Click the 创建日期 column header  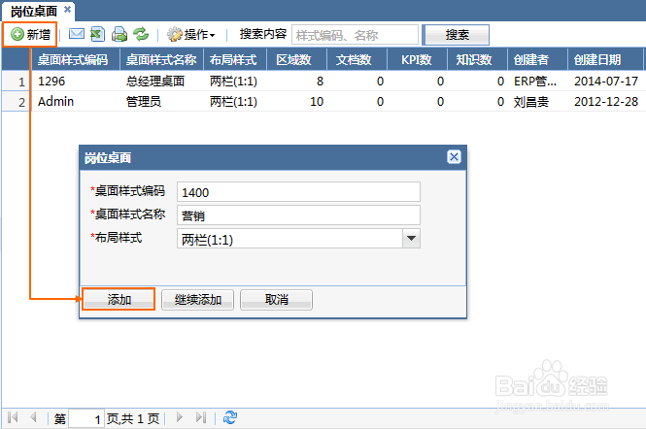pos(605,60)
